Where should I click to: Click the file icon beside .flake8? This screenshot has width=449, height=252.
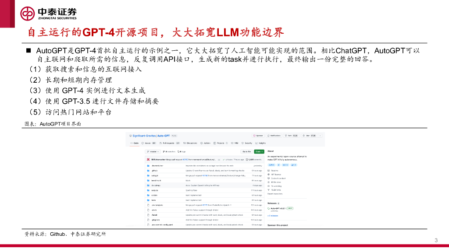point(148,215)
